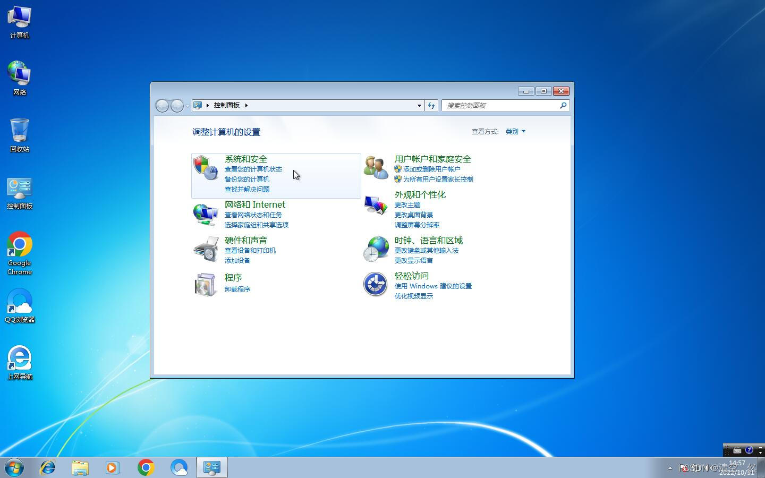
Task: Click the root breadcrumb arrow before 控制面板
Action: [x=208, y=105]
